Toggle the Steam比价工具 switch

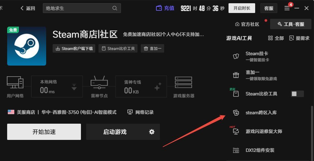297,94
